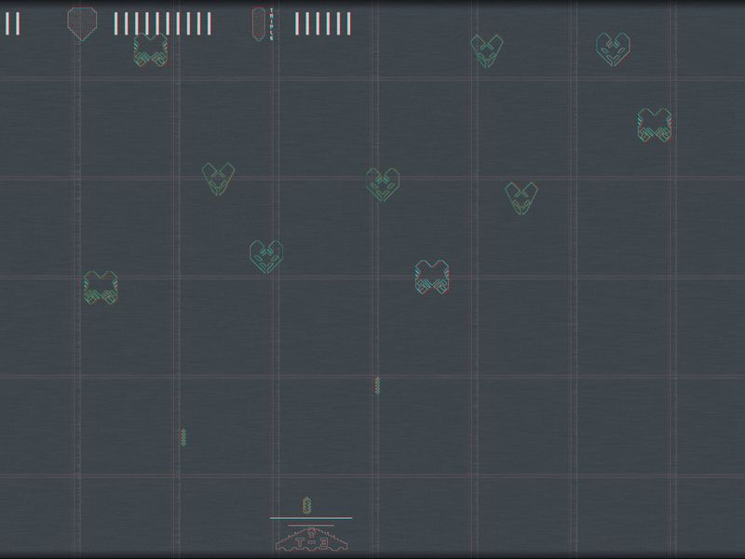Target the X-shaped enemy overlapping the shield bar
The height and width of the screenshot is (559, 745).
pyautogui.click(x=151, y=50)
